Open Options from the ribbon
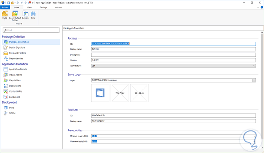Screen dimensions: 264x153 25,15
